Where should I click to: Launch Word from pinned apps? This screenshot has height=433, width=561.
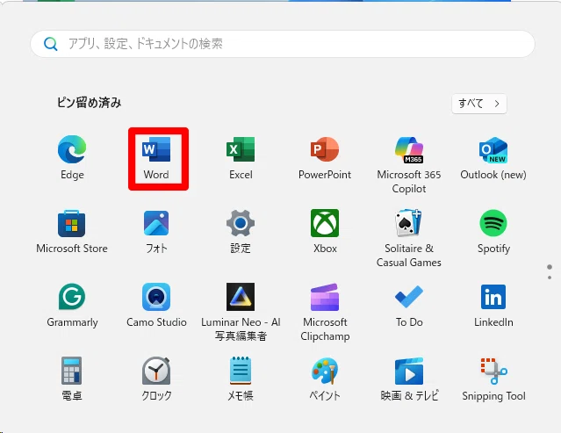[156, 157]
